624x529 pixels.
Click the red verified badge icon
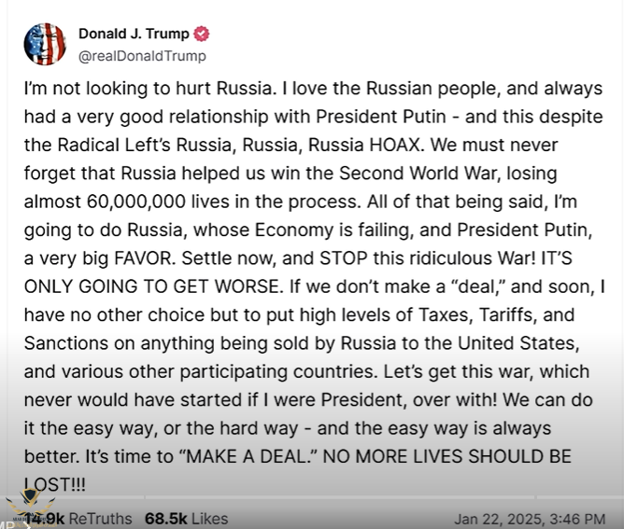pyautogui.click(x=202, y=35)
